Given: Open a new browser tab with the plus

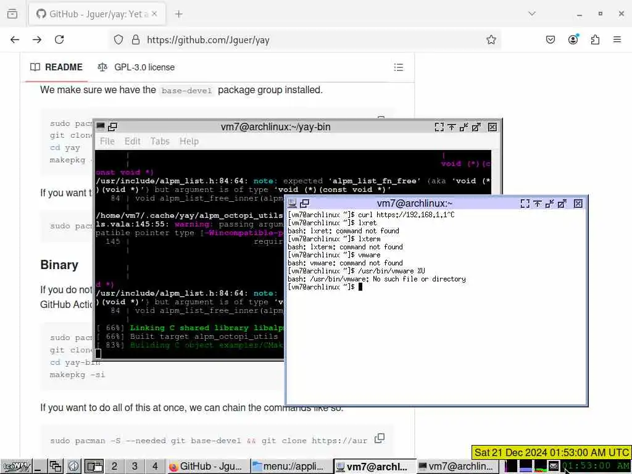Looking at the screenshot, I should tap(178, 14).
